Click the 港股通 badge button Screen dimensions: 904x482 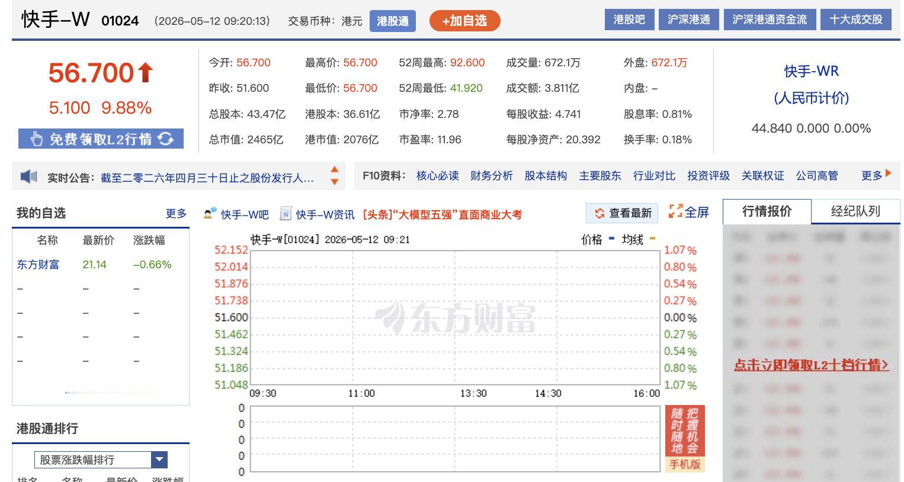tap(393, 21)
